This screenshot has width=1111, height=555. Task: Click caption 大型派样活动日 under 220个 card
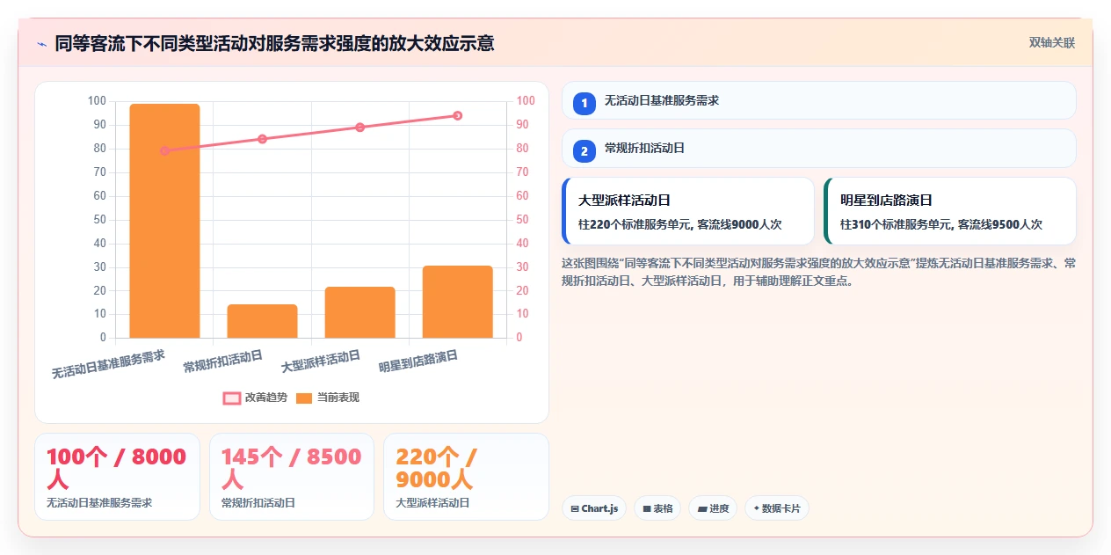pos(432,503)
